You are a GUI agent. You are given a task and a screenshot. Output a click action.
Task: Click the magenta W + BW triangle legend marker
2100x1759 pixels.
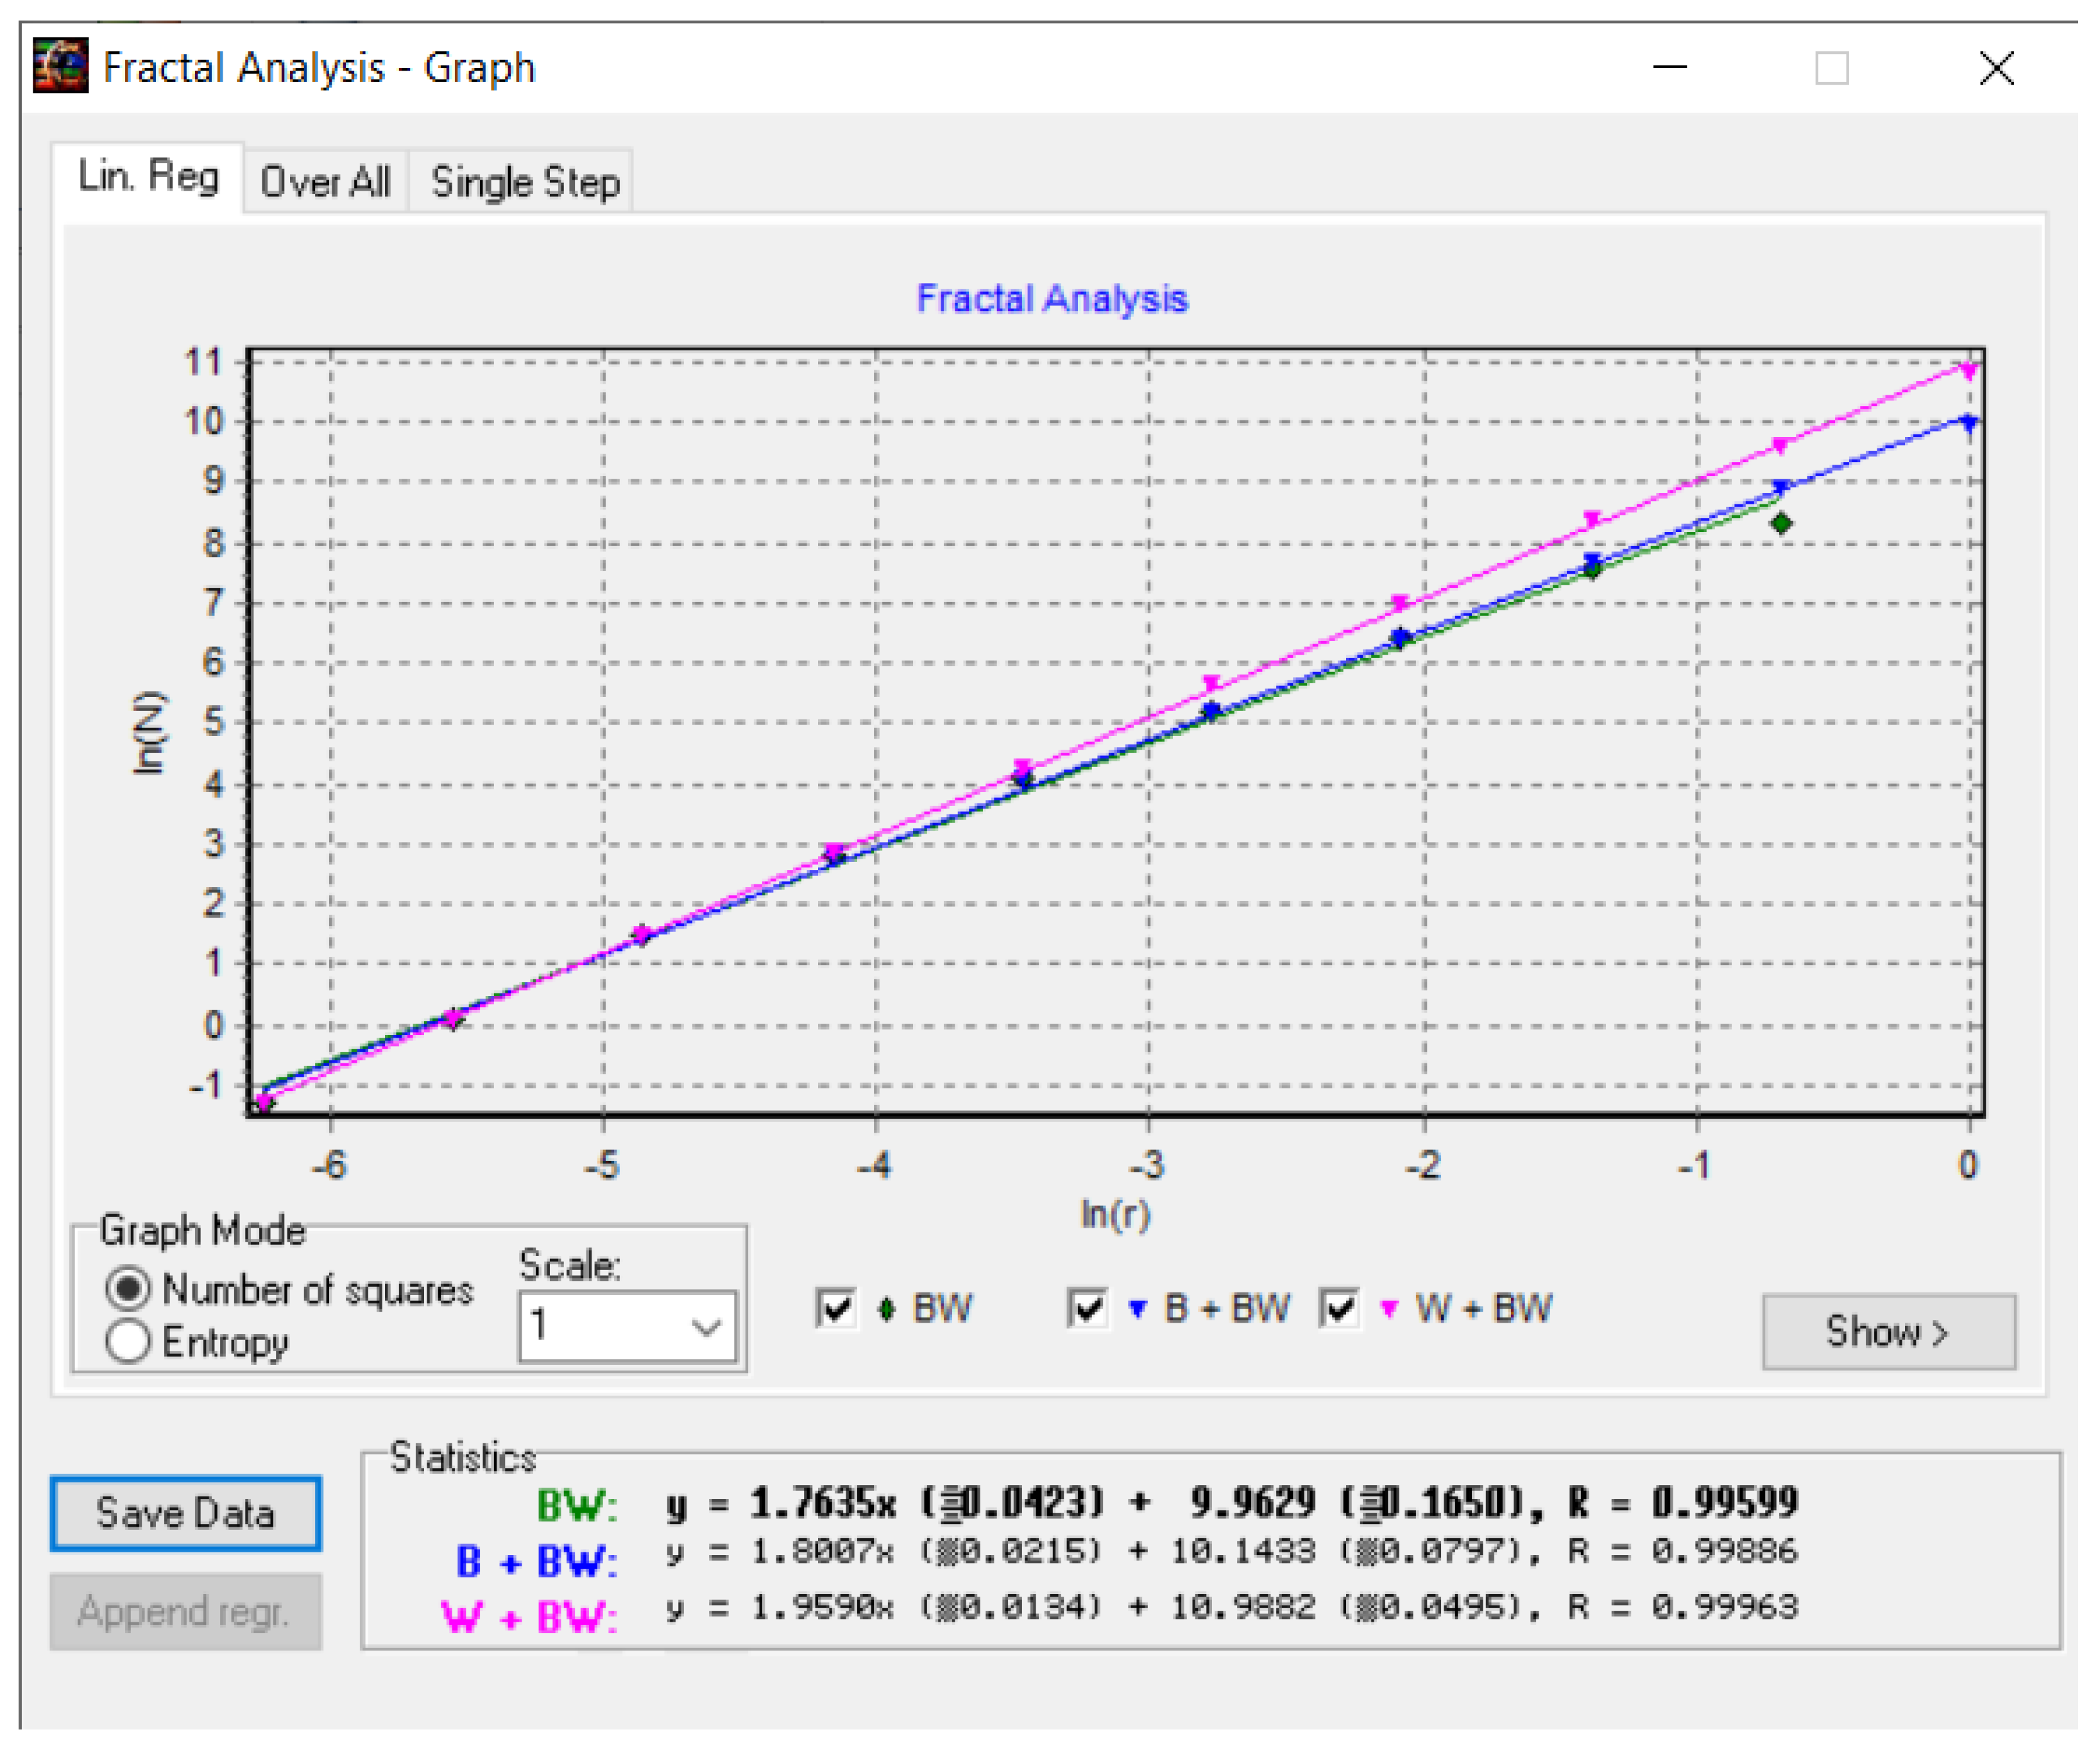[1389, 1309]
